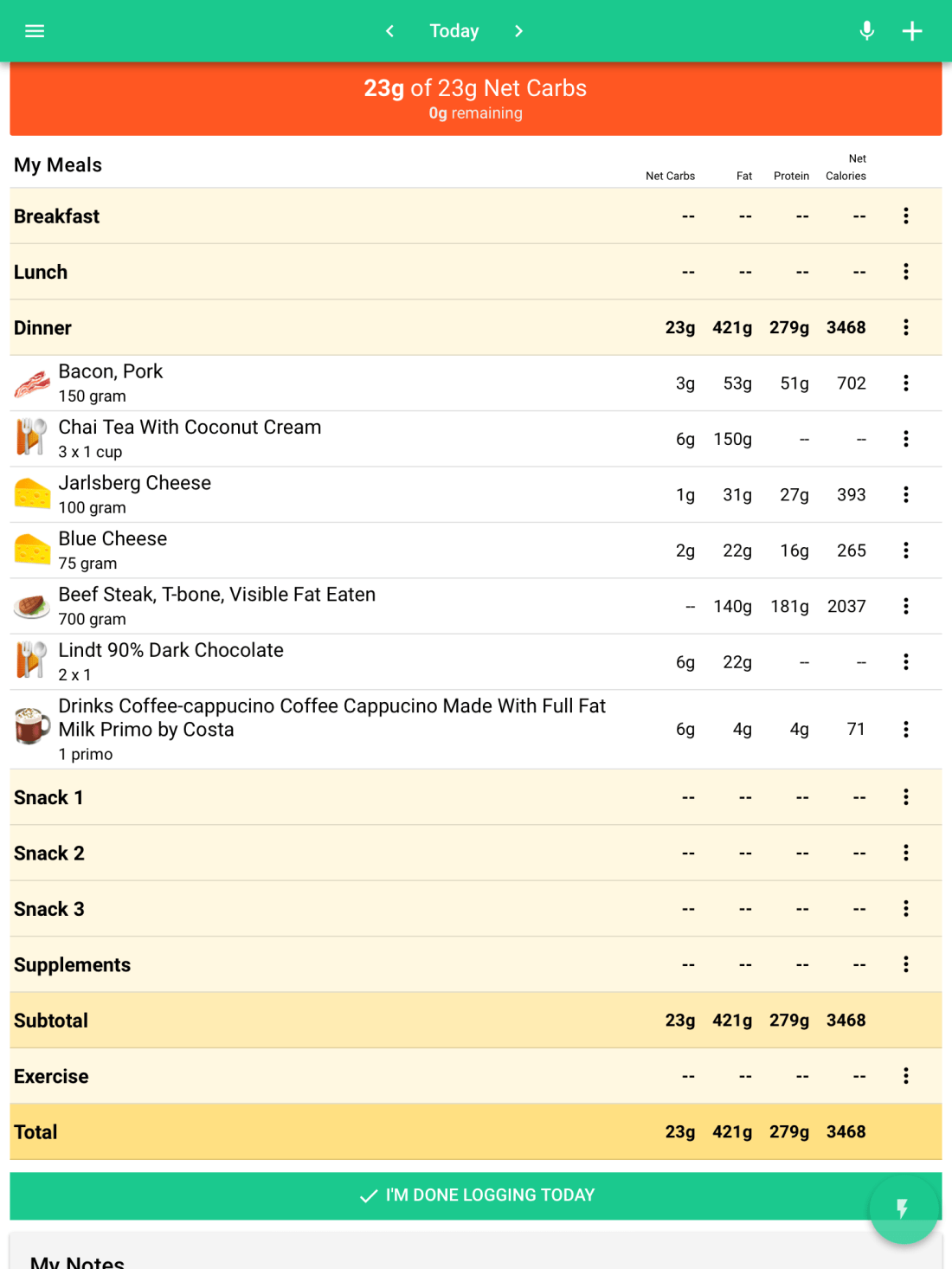The image size is (952, 1269).
Task: Click I'M DONE LOGGING TODAY button
Action: coord(476,1195)
